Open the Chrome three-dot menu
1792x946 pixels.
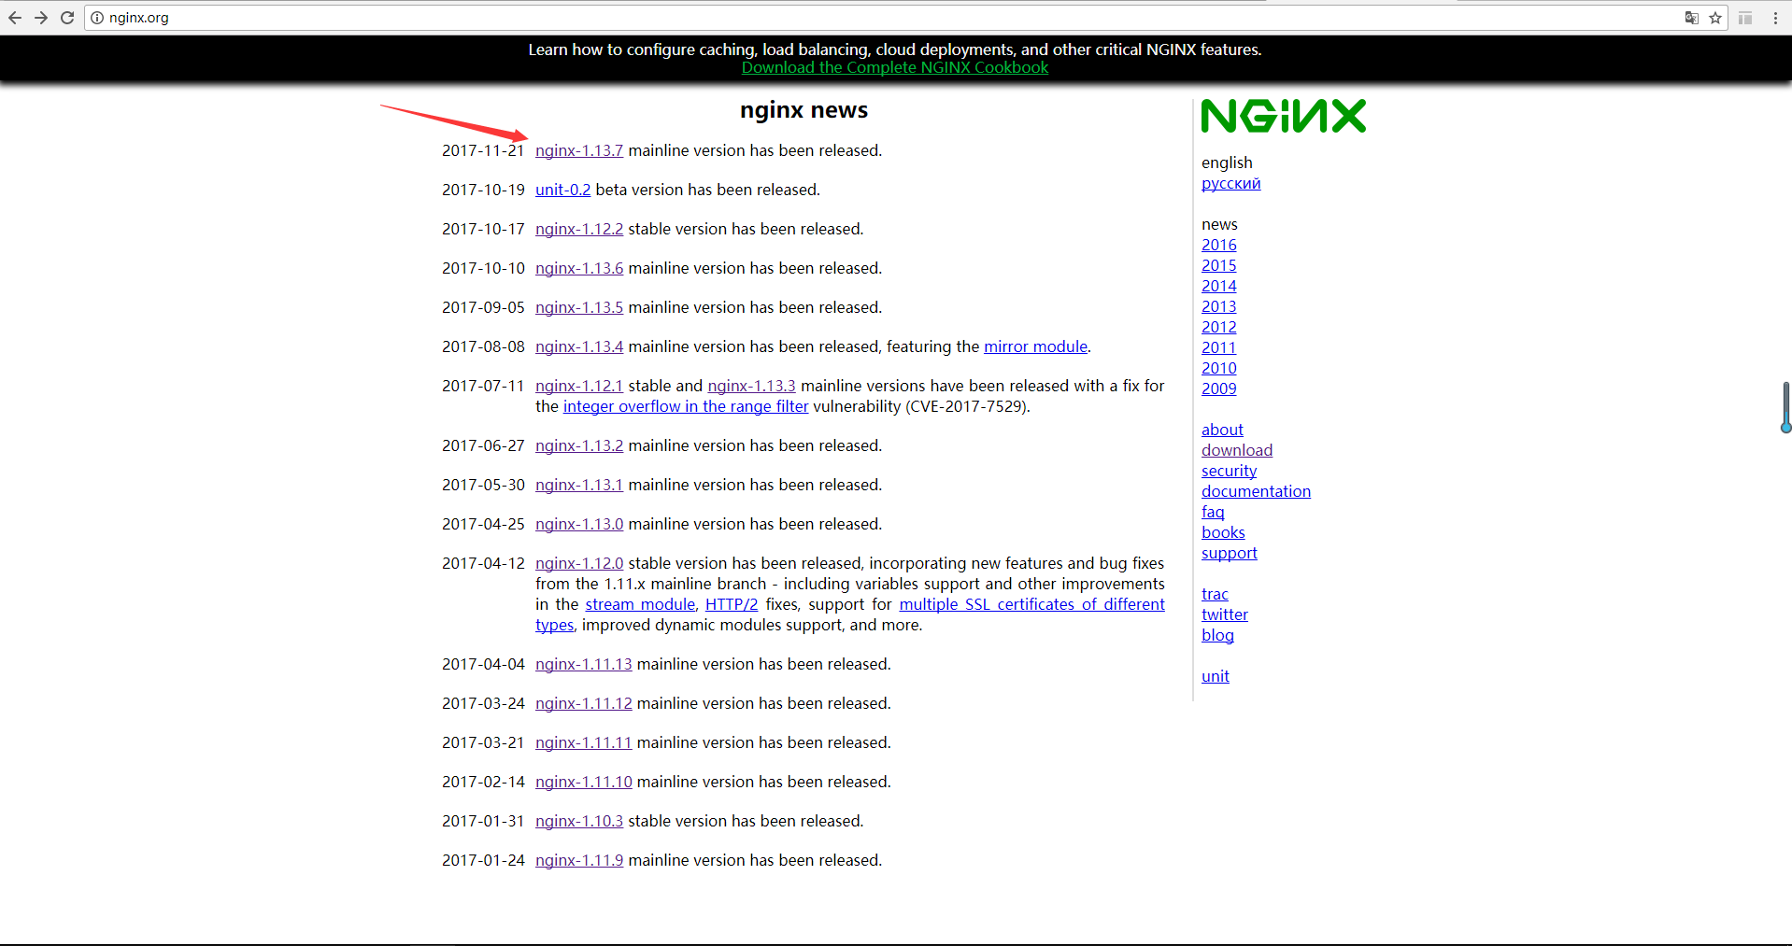(1775, 18)
